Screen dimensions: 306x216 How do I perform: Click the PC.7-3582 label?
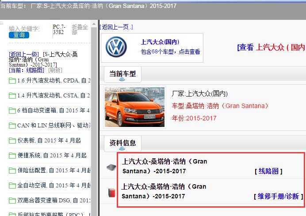point(59,30)
